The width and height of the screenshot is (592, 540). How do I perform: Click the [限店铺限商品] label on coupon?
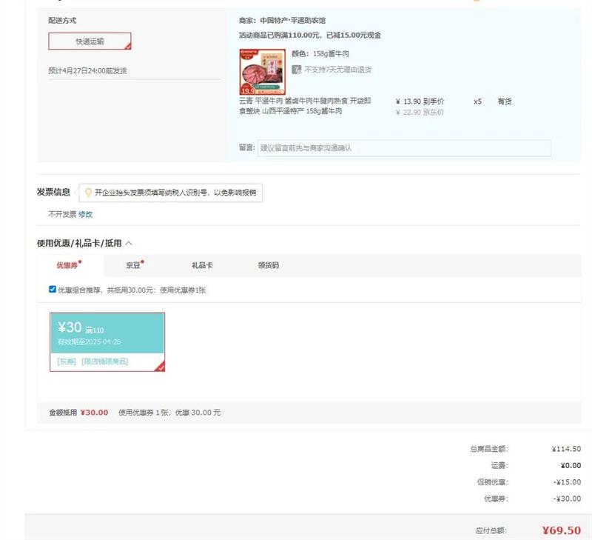click(104, 361)
